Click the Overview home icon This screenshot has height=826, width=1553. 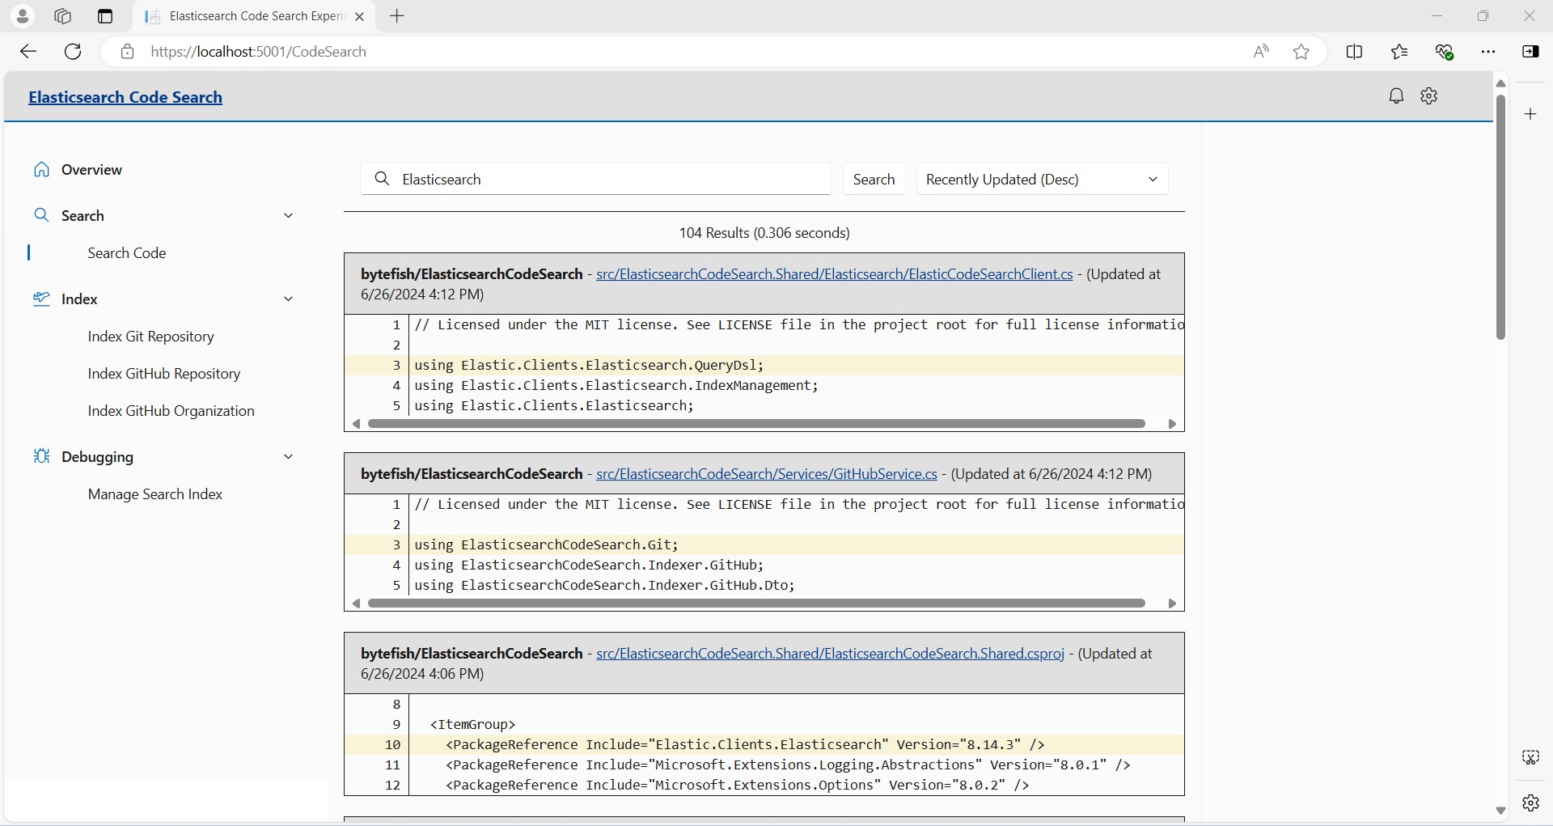coord(42,170)
